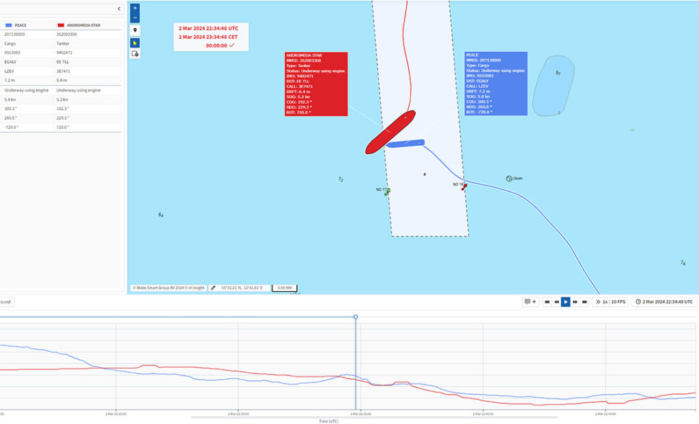Click the pencil edit icon beside coordinates
This screenshot has width=699, height=424.
click(213, 288)
